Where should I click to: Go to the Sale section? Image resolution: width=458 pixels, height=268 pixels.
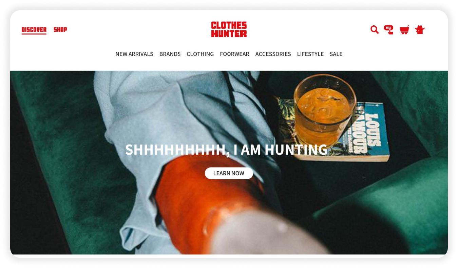click(336, 54)
